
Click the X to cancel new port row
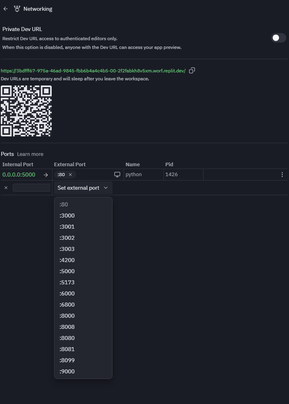coord(6,188)
